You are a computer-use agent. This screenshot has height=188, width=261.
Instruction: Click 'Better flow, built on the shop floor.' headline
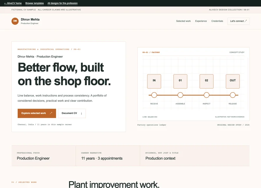[64, 74]
